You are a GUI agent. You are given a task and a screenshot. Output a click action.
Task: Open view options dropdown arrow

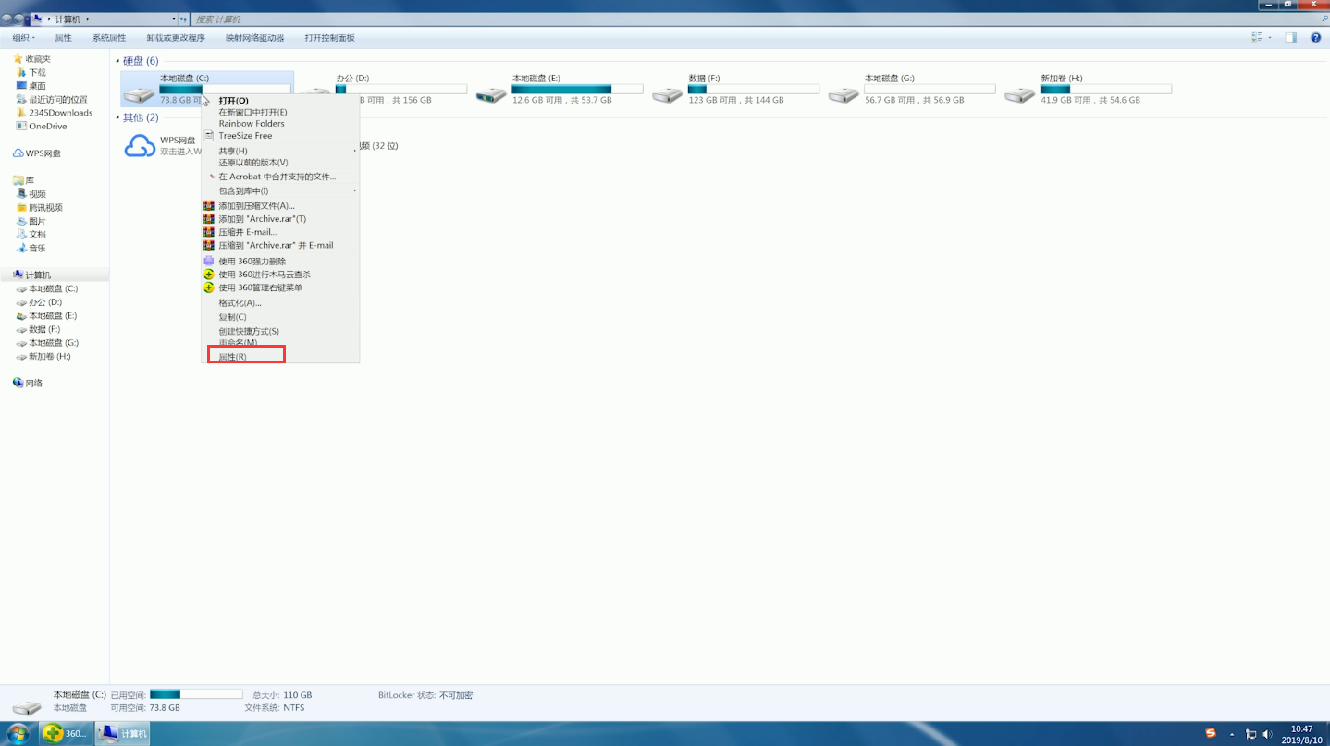click(x=1270, y=38)
